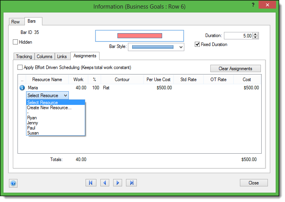Viewport: 285px width, 202px height.
Task: Increase Duration with the up spinner arrow
Action: coord(255,34)
